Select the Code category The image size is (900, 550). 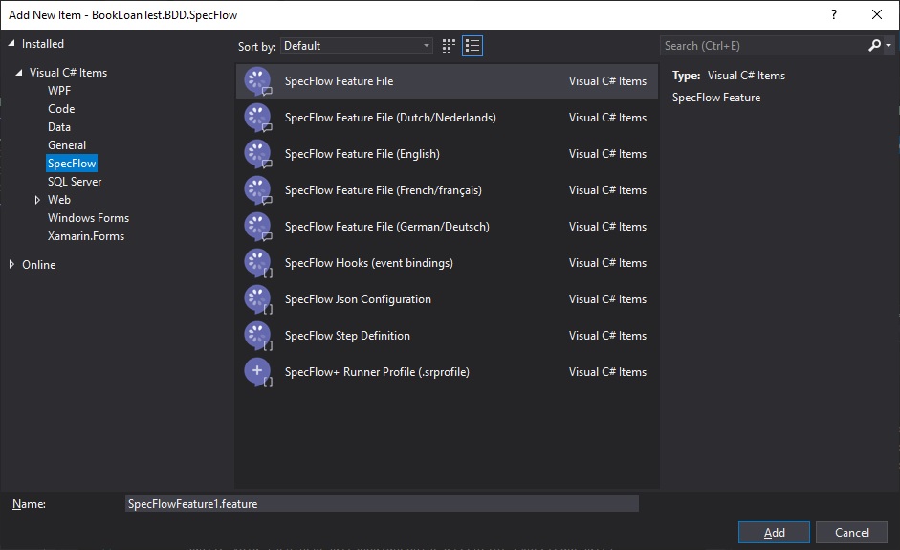61,109
